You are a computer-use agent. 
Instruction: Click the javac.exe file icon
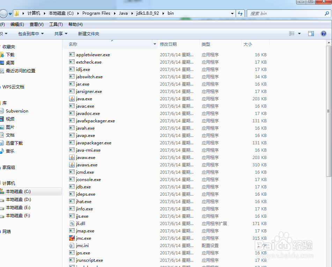pos(72,106)
